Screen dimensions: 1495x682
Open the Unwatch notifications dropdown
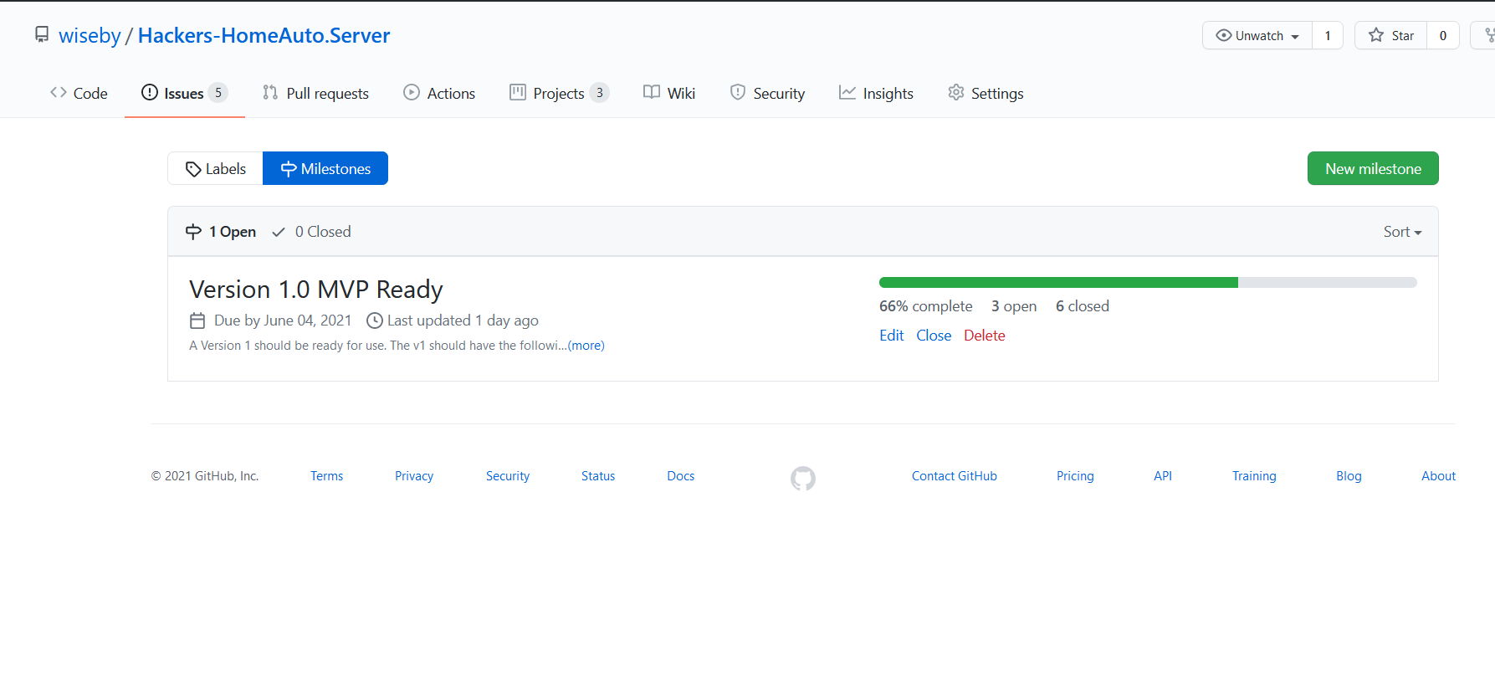(1257, 35)
